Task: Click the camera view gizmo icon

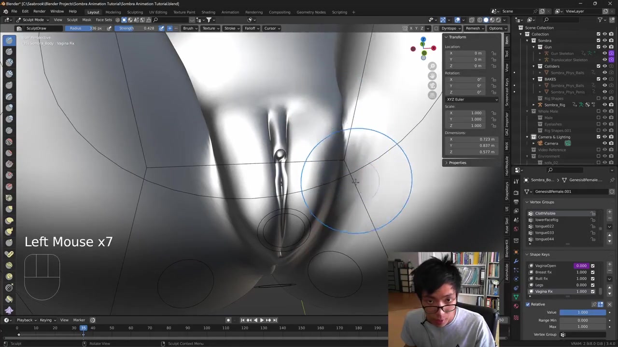Action: 432,85
